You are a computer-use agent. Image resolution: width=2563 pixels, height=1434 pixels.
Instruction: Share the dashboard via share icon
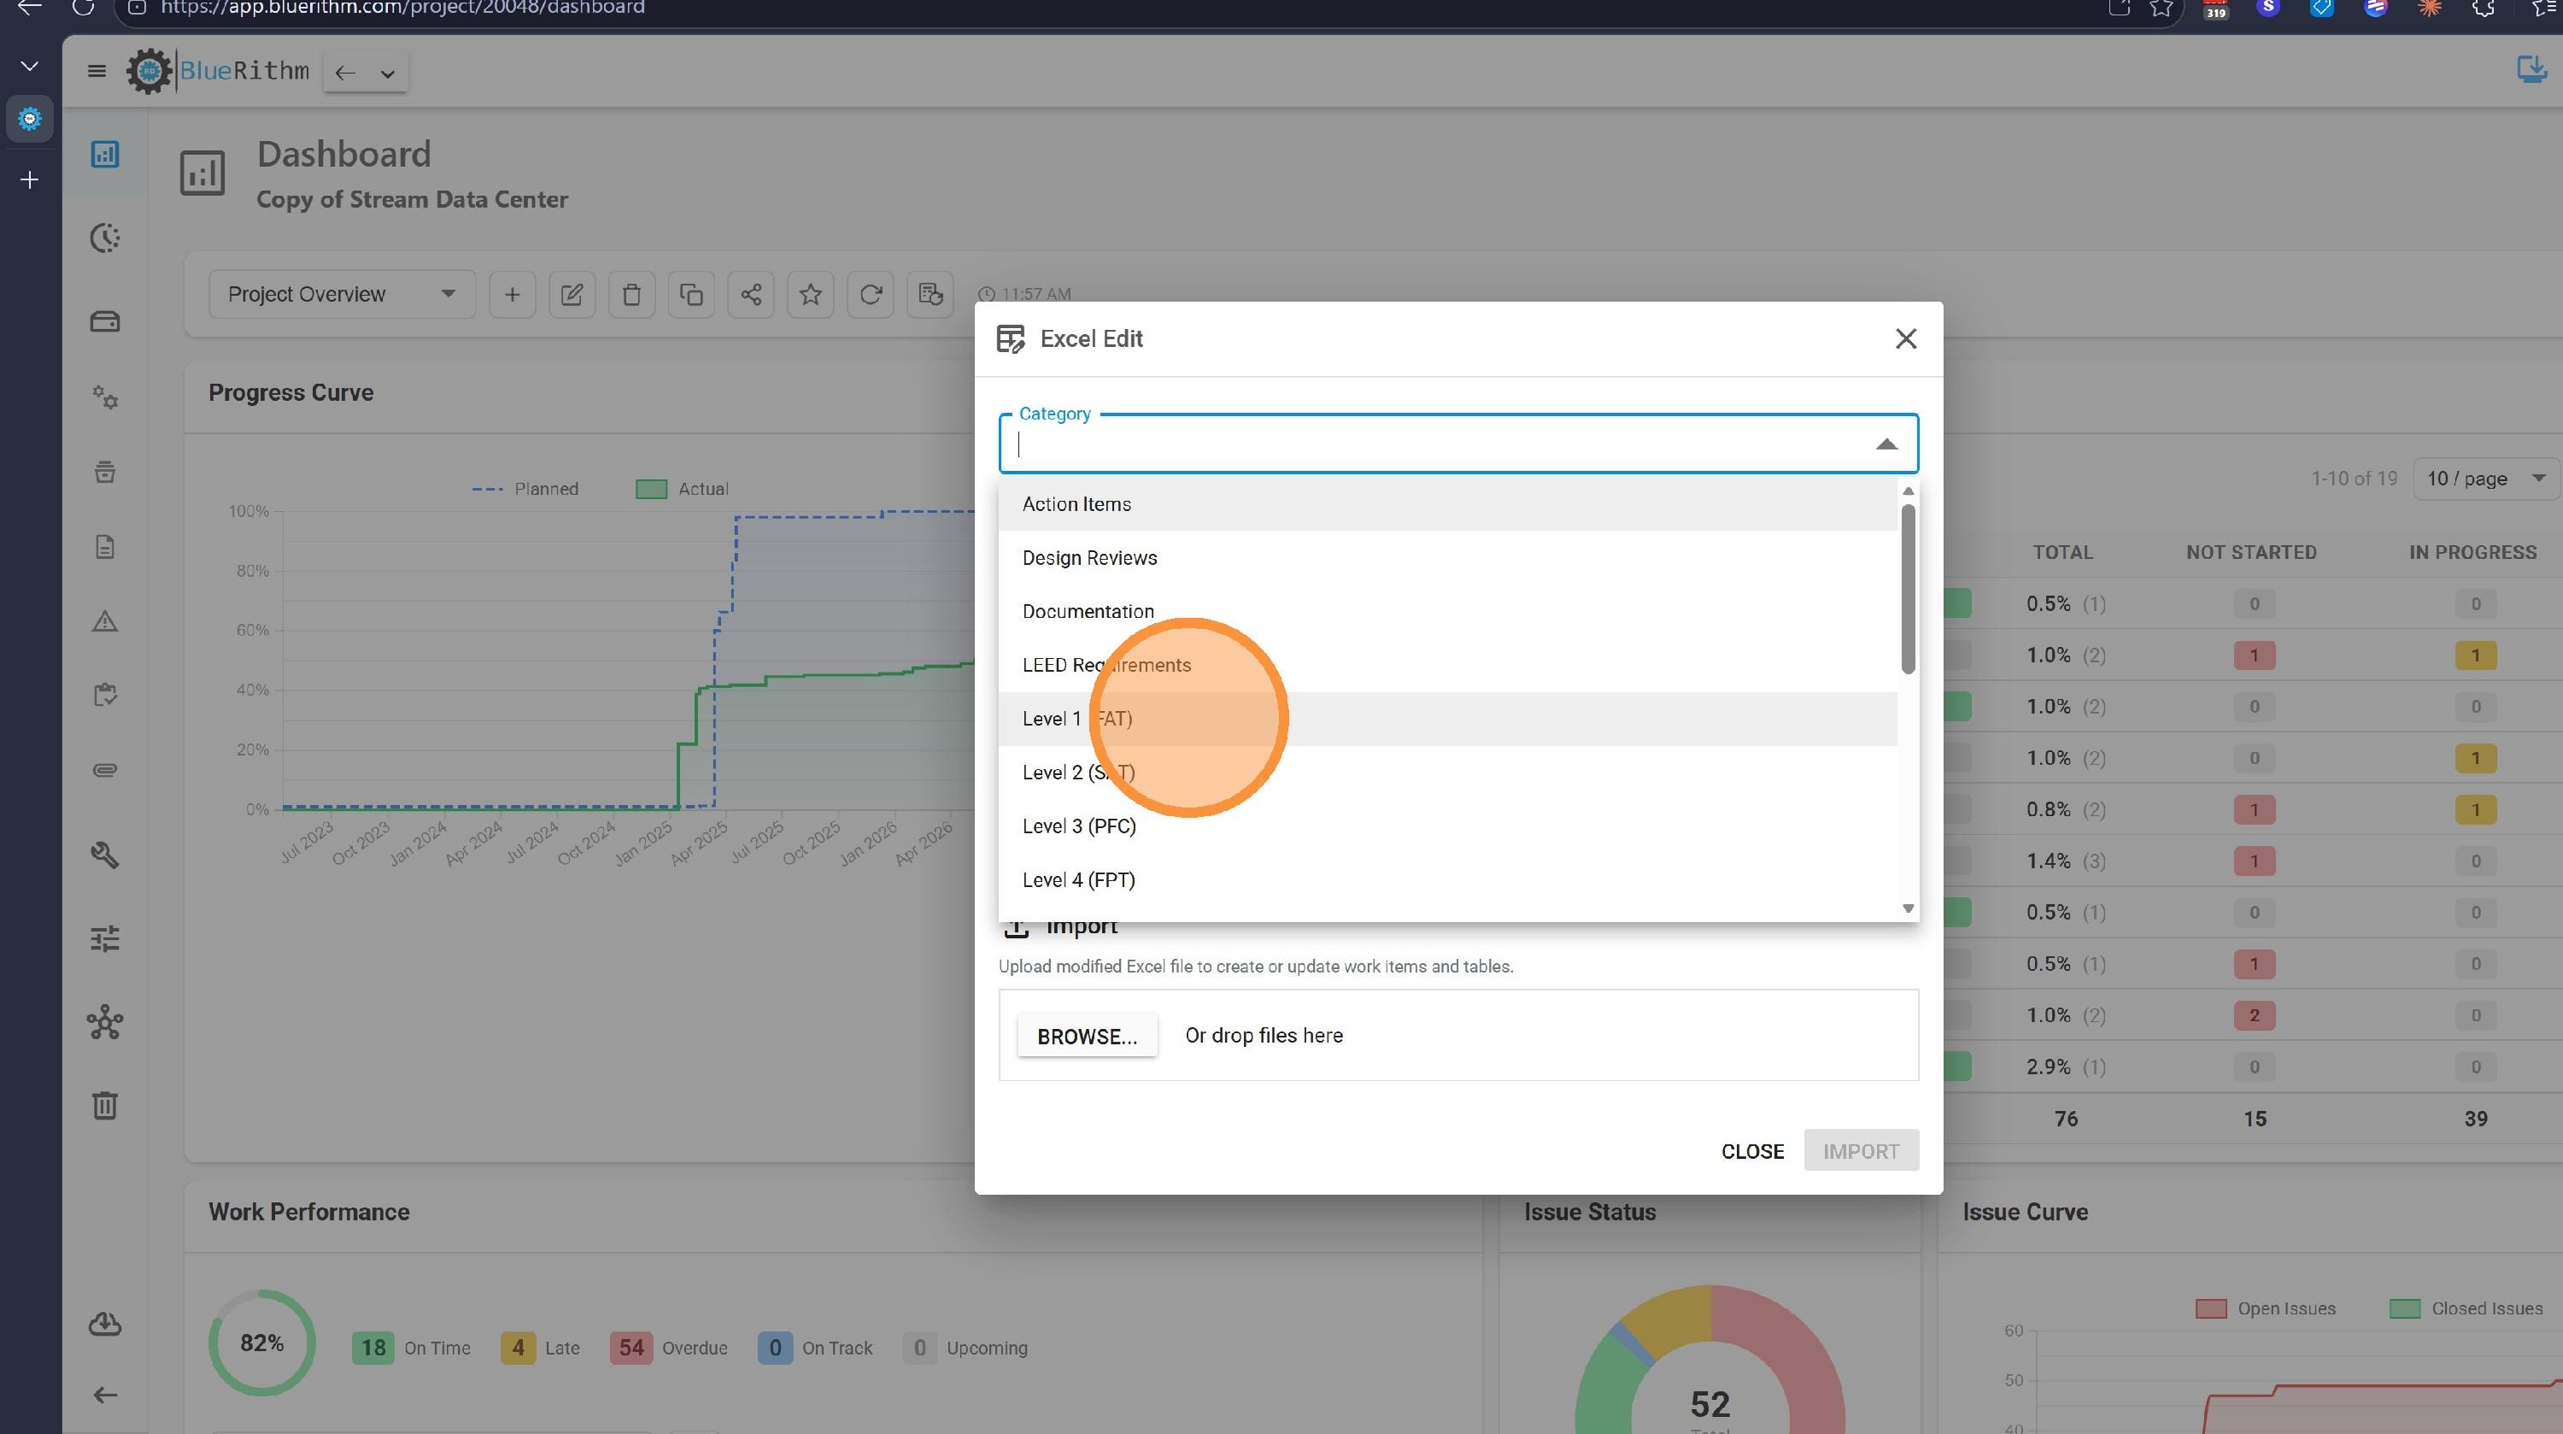pyautogui.click(x=750, y=295)
